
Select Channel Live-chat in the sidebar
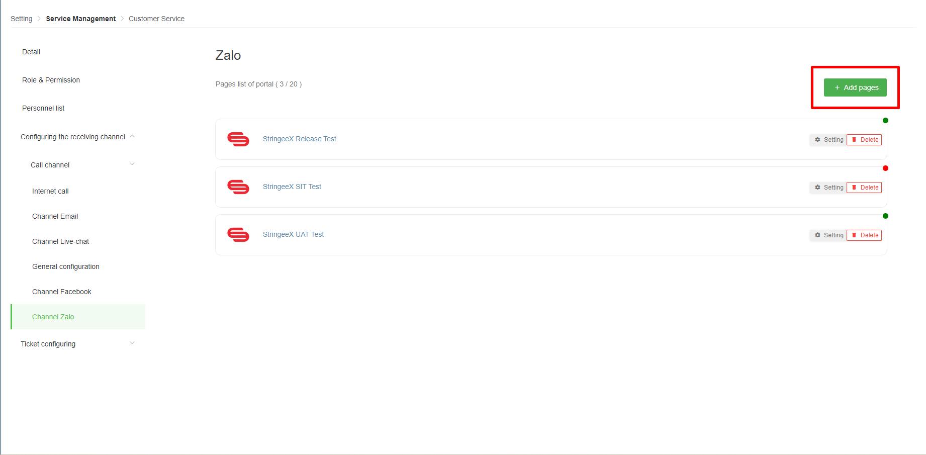(x=61, y=241)
